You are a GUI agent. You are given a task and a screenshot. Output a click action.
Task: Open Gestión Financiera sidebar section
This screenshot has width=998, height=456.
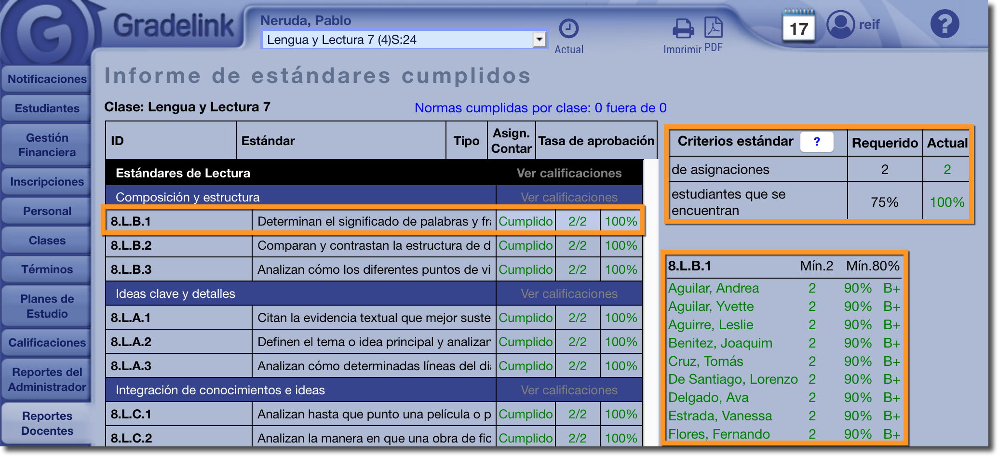[47, 145]
